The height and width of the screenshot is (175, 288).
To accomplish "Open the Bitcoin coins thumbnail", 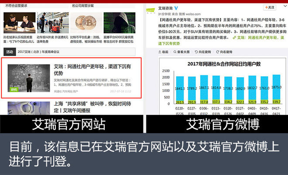I will tap(86, 23).
